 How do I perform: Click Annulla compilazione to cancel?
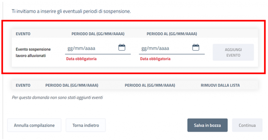(34, 125)
